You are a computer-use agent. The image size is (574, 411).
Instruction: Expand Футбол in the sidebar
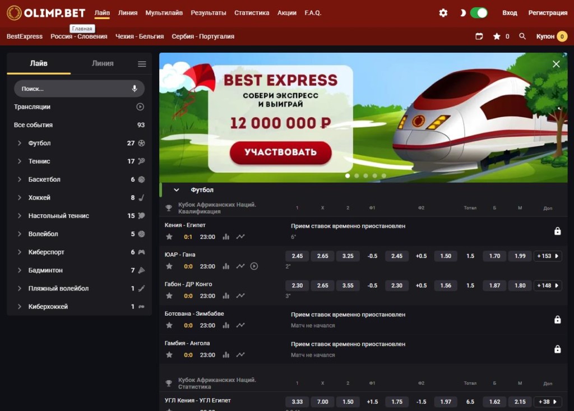click(x=20, y=143)
